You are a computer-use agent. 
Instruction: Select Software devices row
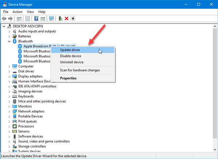pos(31,136)
